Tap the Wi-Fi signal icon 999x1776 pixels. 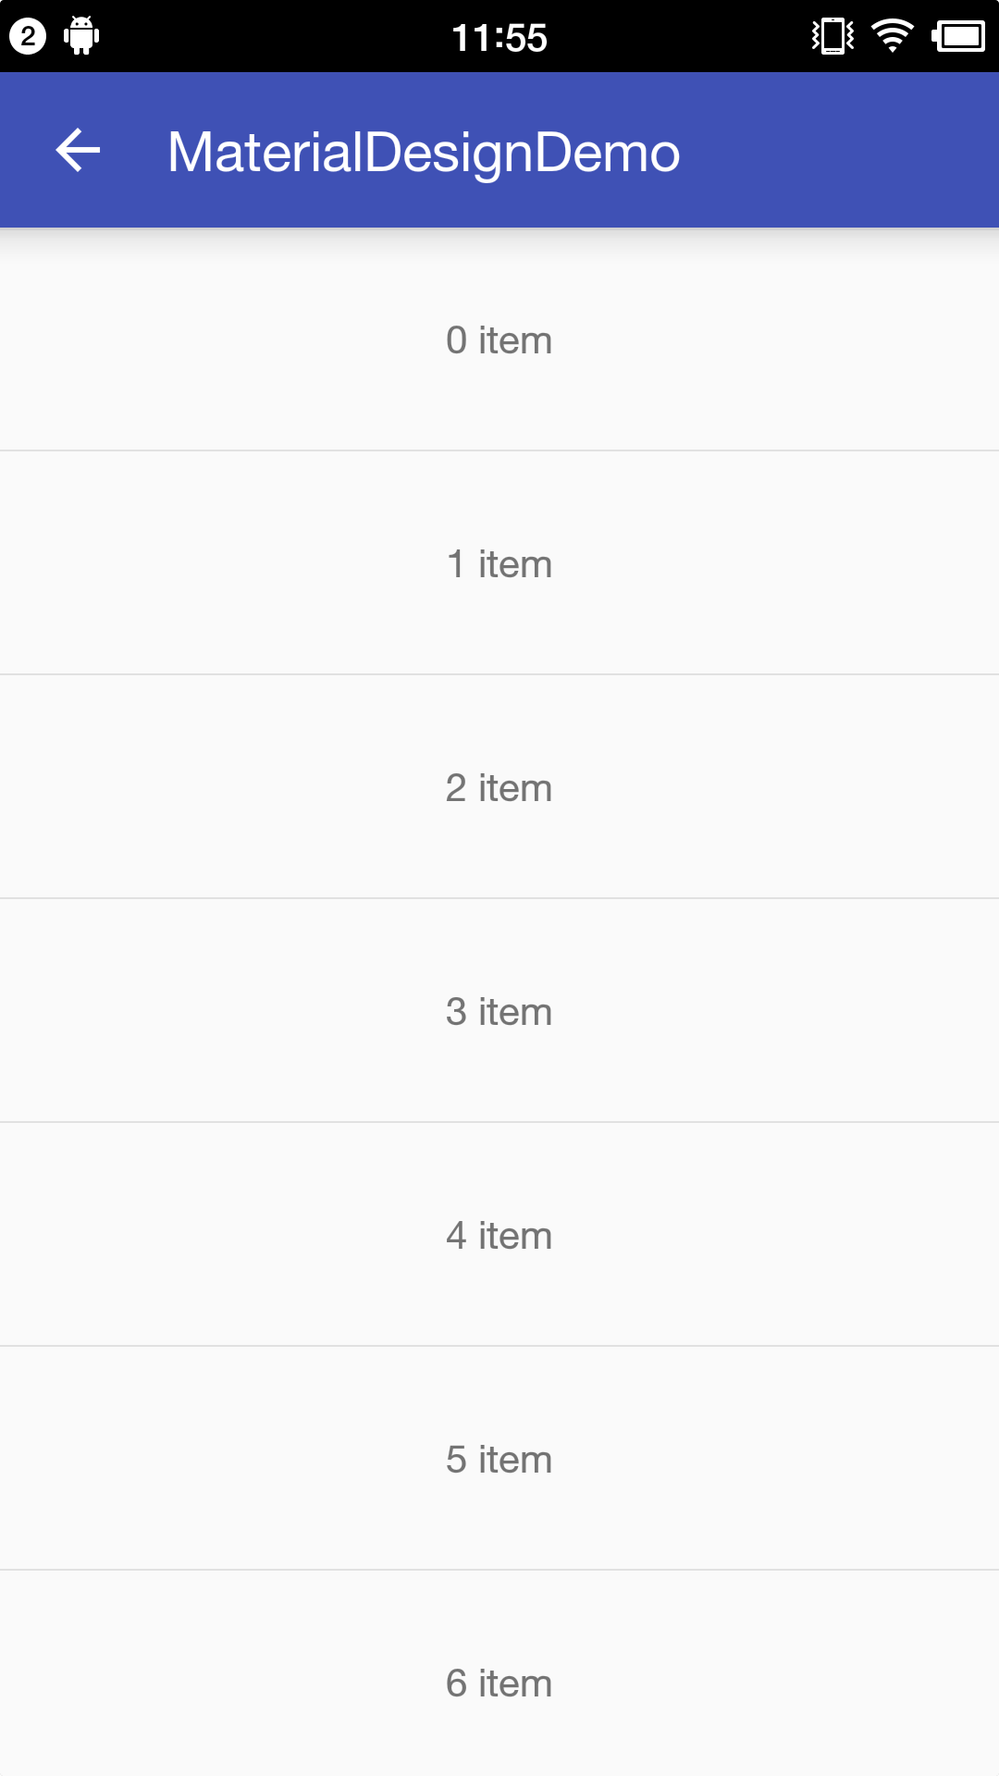pos(893,36)
